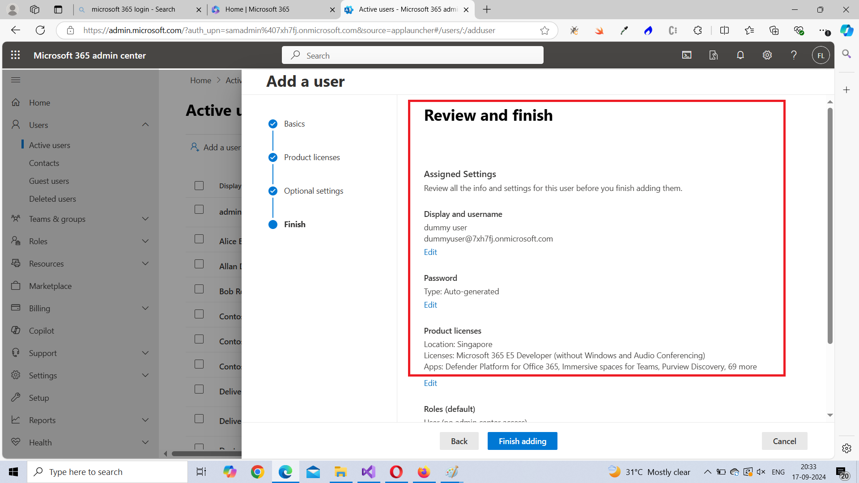Edit the Product licenses section
Image resolution: width=859 pixels, height=483 pixels.
[x=430, y=383]
